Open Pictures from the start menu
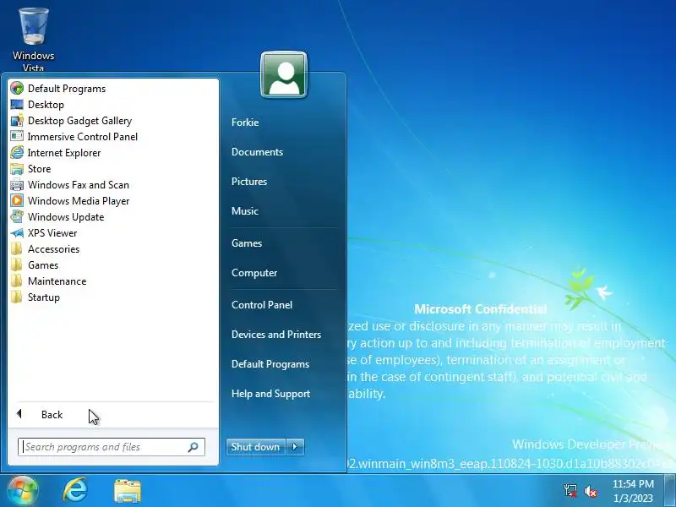Screen dimensions: 676x507 coord(249,182)
